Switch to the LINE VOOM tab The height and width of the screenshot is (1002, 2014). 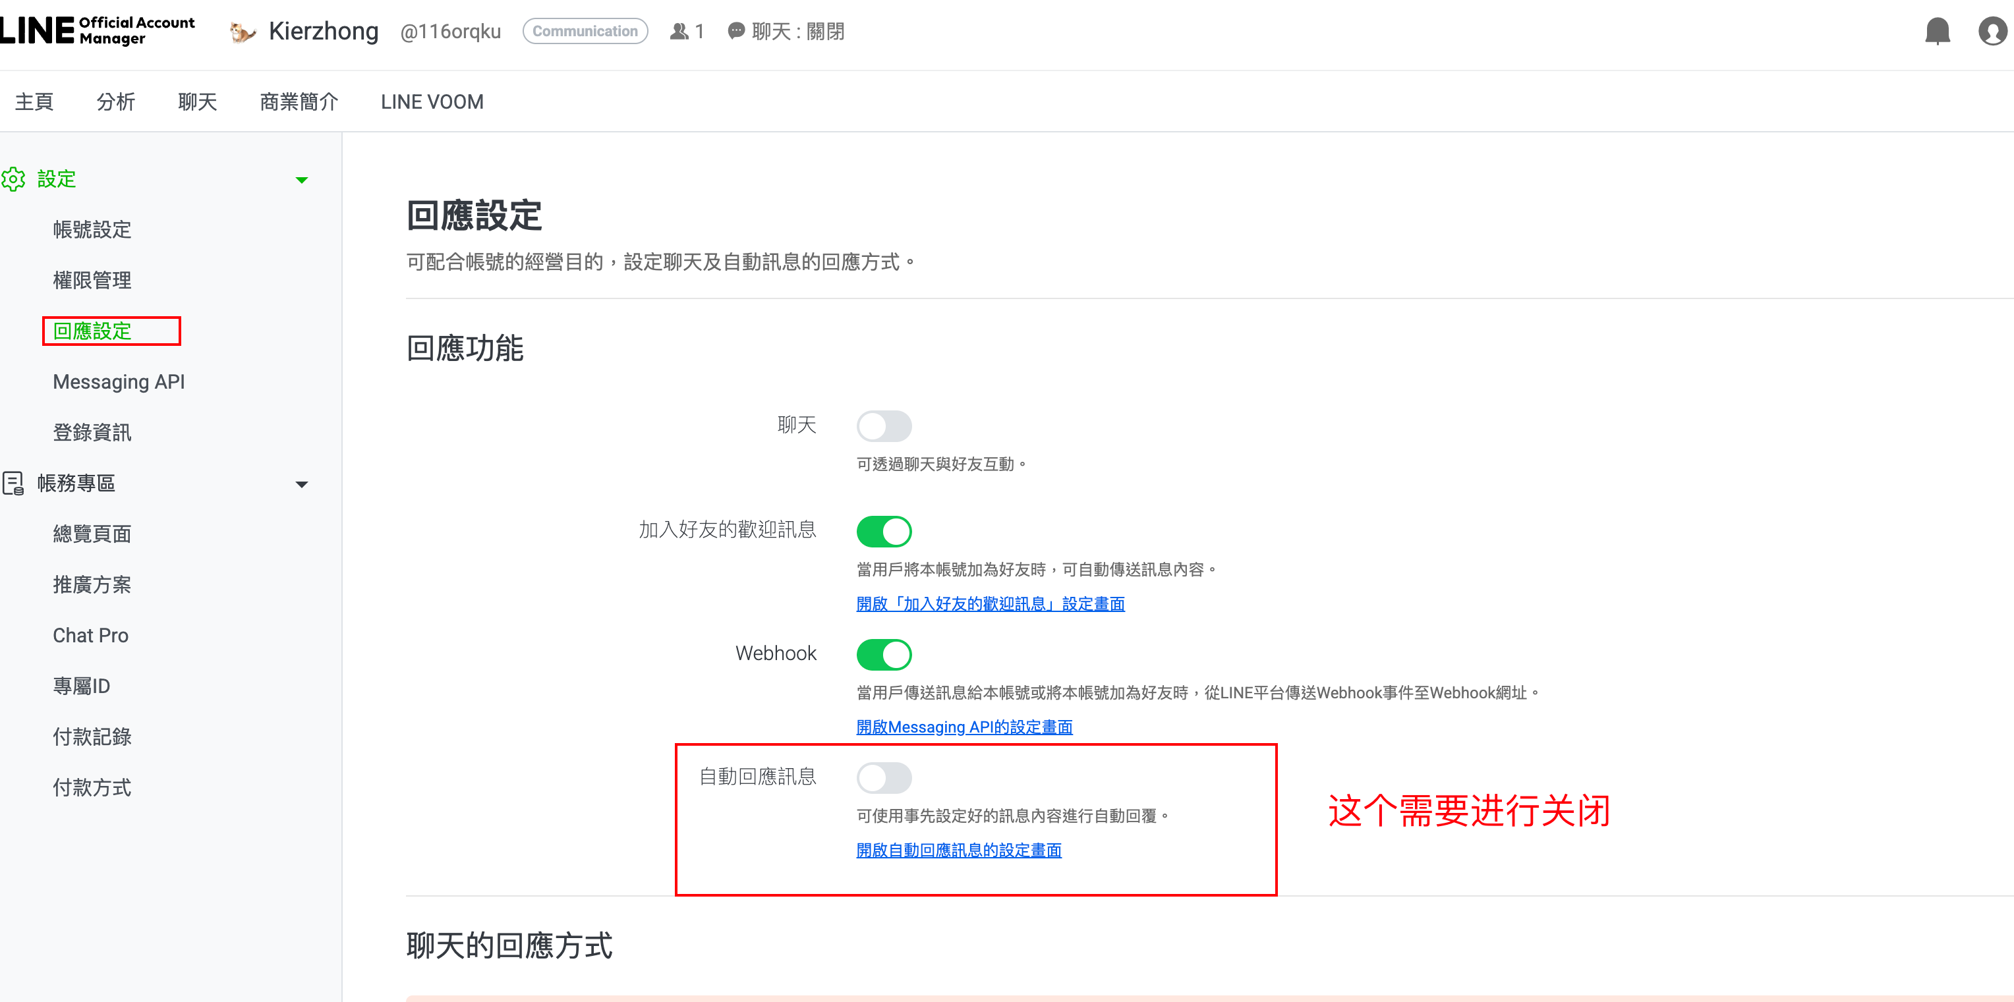(x=432, y=101)
